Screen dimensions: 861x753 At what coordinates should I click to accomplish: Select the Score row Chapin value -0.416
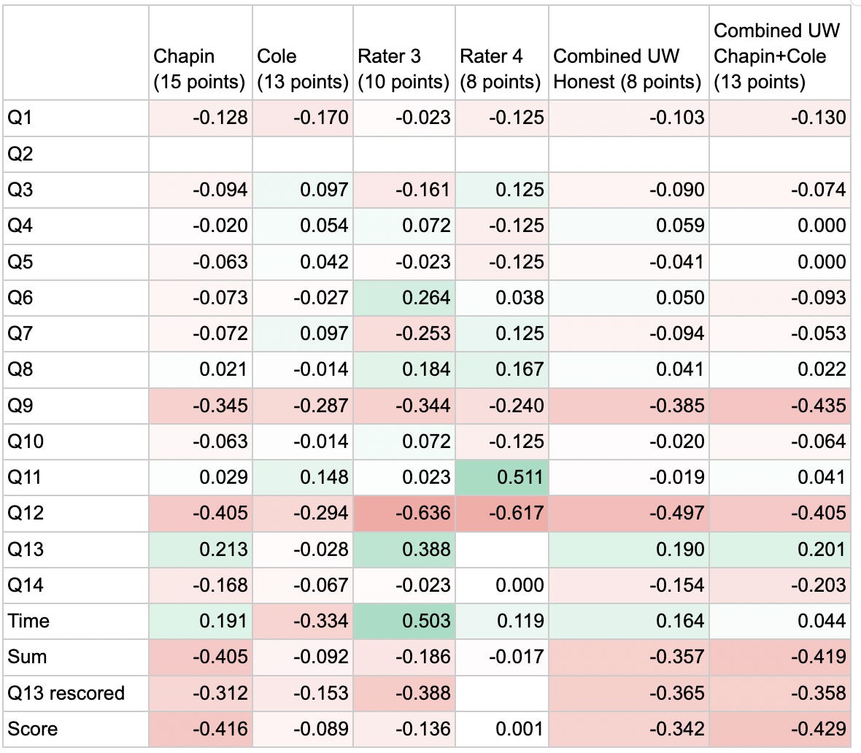coord(201,730)
